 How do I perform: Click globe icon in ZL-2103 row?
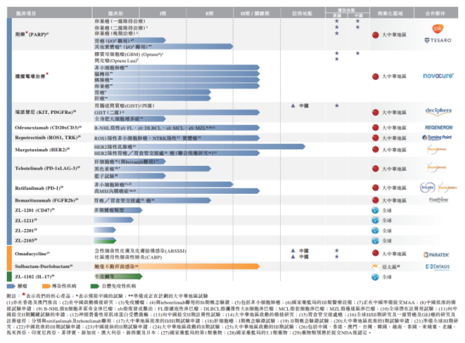click(376, 240)
